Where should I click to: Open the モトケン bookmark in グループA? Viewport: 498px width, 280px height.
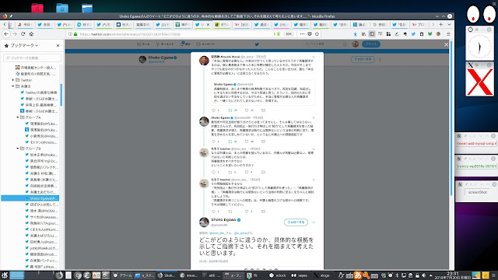tap(41, 142)
